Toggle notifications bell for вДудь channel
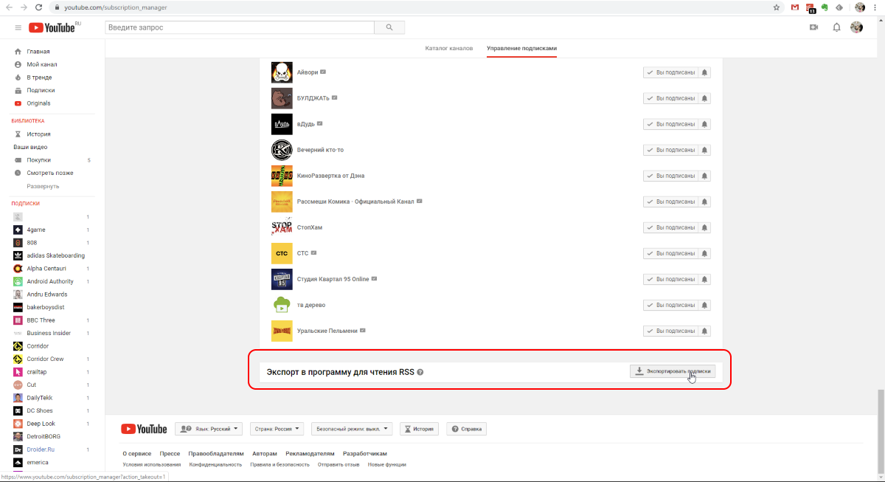885x482 pixels. pyautogui.click(x=704, y=123)
